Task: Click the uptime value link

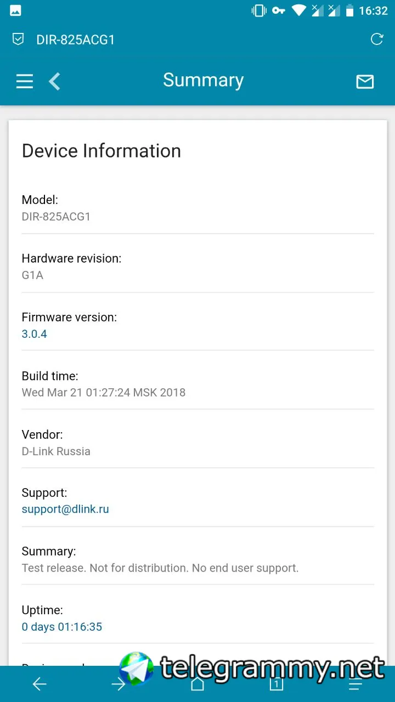Action: tap(62, 627)
